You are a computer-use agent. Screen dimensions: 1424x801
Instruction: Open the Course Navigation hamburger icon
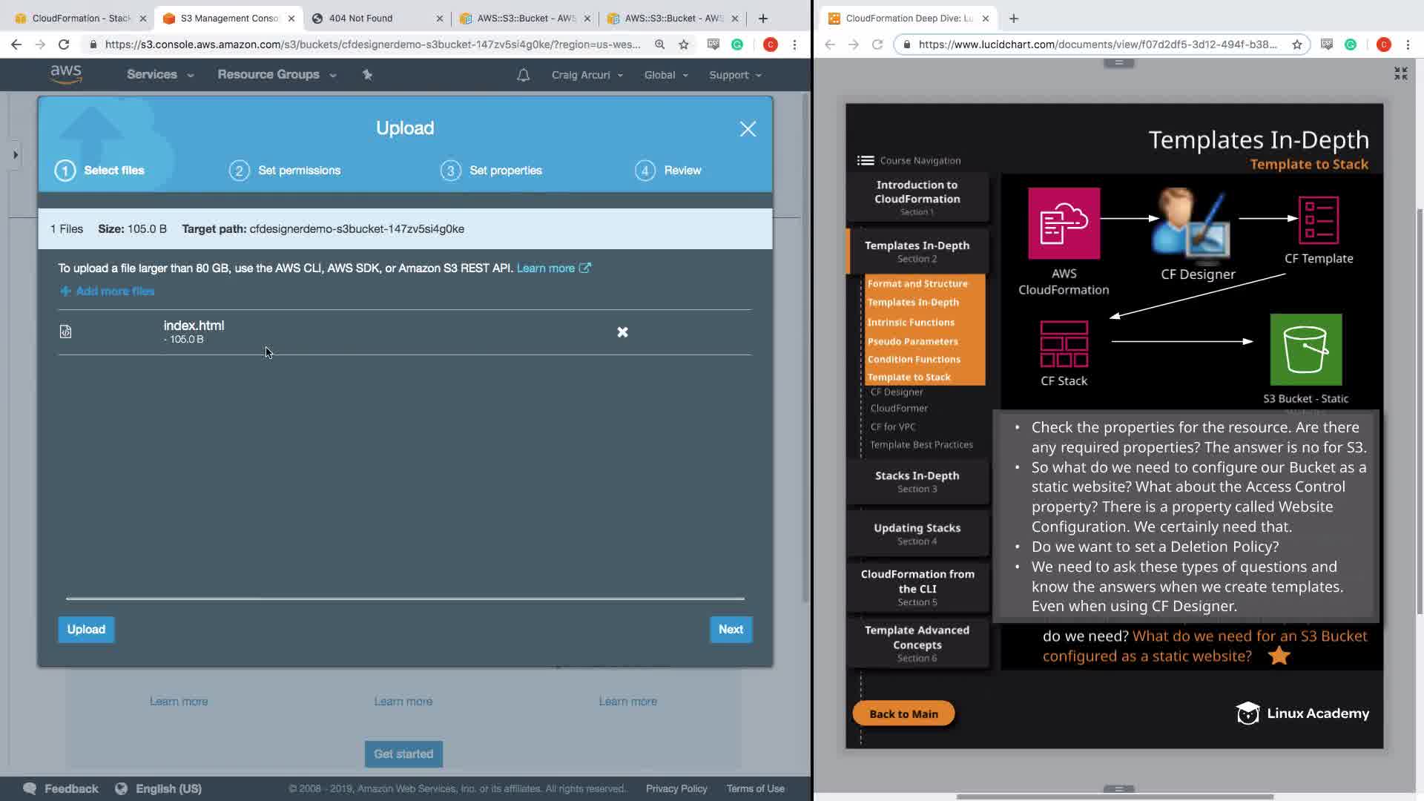tap(865, 160)
